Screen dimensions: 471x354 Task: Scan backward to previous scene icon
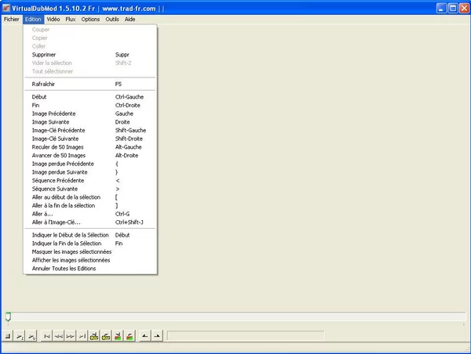pyautogui.click(x=118, y=336)
